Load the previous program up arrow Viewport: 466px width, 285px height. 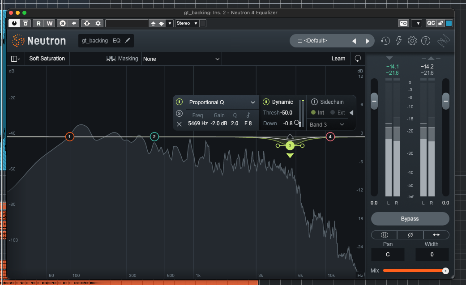153,23
